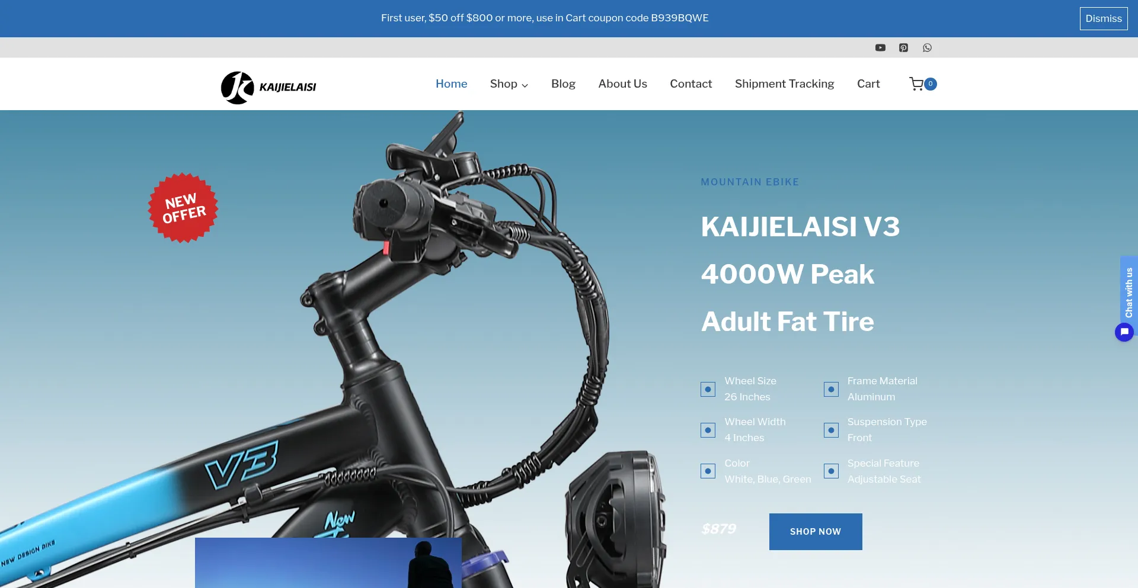This screenshot has height=588, width=1138.
Task: Dismiss the coupon banner
Action: click(1104, 18)
